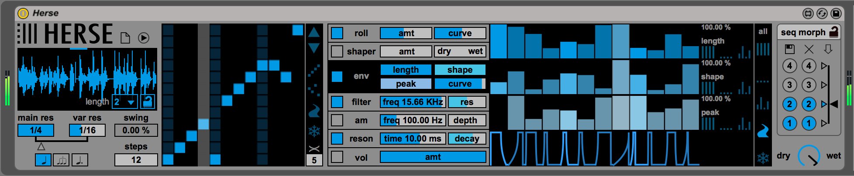This screenshot has height=176, width=854.
Task: Click the seq morph label button
Action: (x=803, y=32)
